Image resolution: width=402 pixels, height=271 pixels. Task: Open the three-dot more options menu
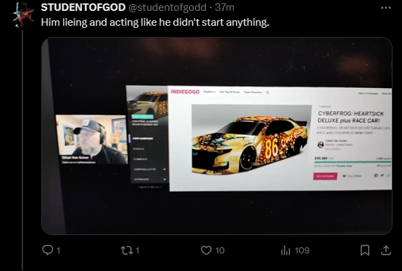386,7
